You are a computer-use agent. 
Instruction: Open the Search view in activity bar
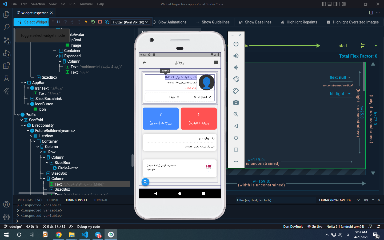click(x=6, y=27)
